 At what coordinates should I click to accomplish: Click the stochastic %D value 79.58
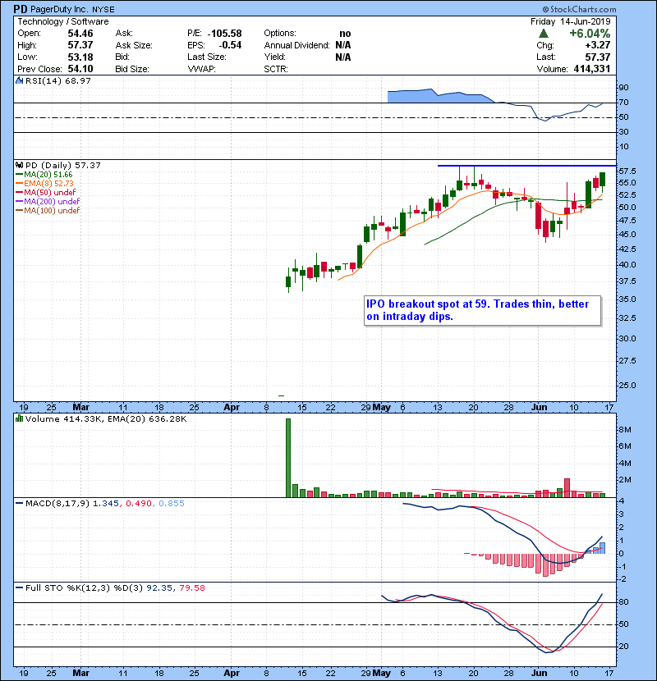coord(191,588)
